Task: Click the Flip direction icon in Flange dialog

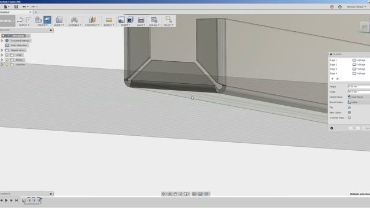Action: (349, 107)
